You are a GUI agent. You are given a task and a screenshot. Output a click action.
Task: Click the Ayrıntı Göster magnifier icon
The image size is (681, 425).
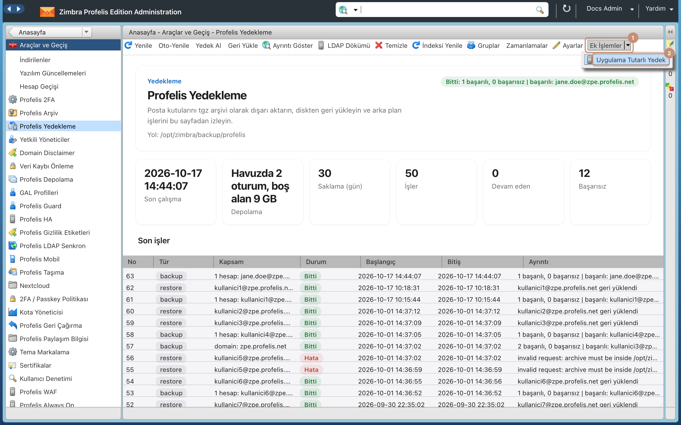pos(266,45)
